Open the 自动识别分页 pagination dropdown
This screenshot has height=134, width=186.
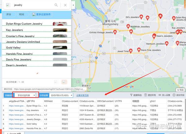61,95
